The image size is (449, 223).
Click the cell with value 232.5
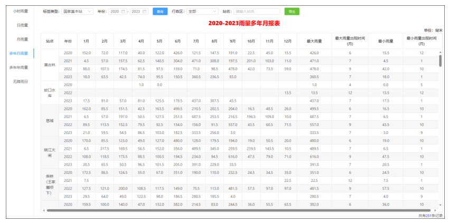click(233, 173)
